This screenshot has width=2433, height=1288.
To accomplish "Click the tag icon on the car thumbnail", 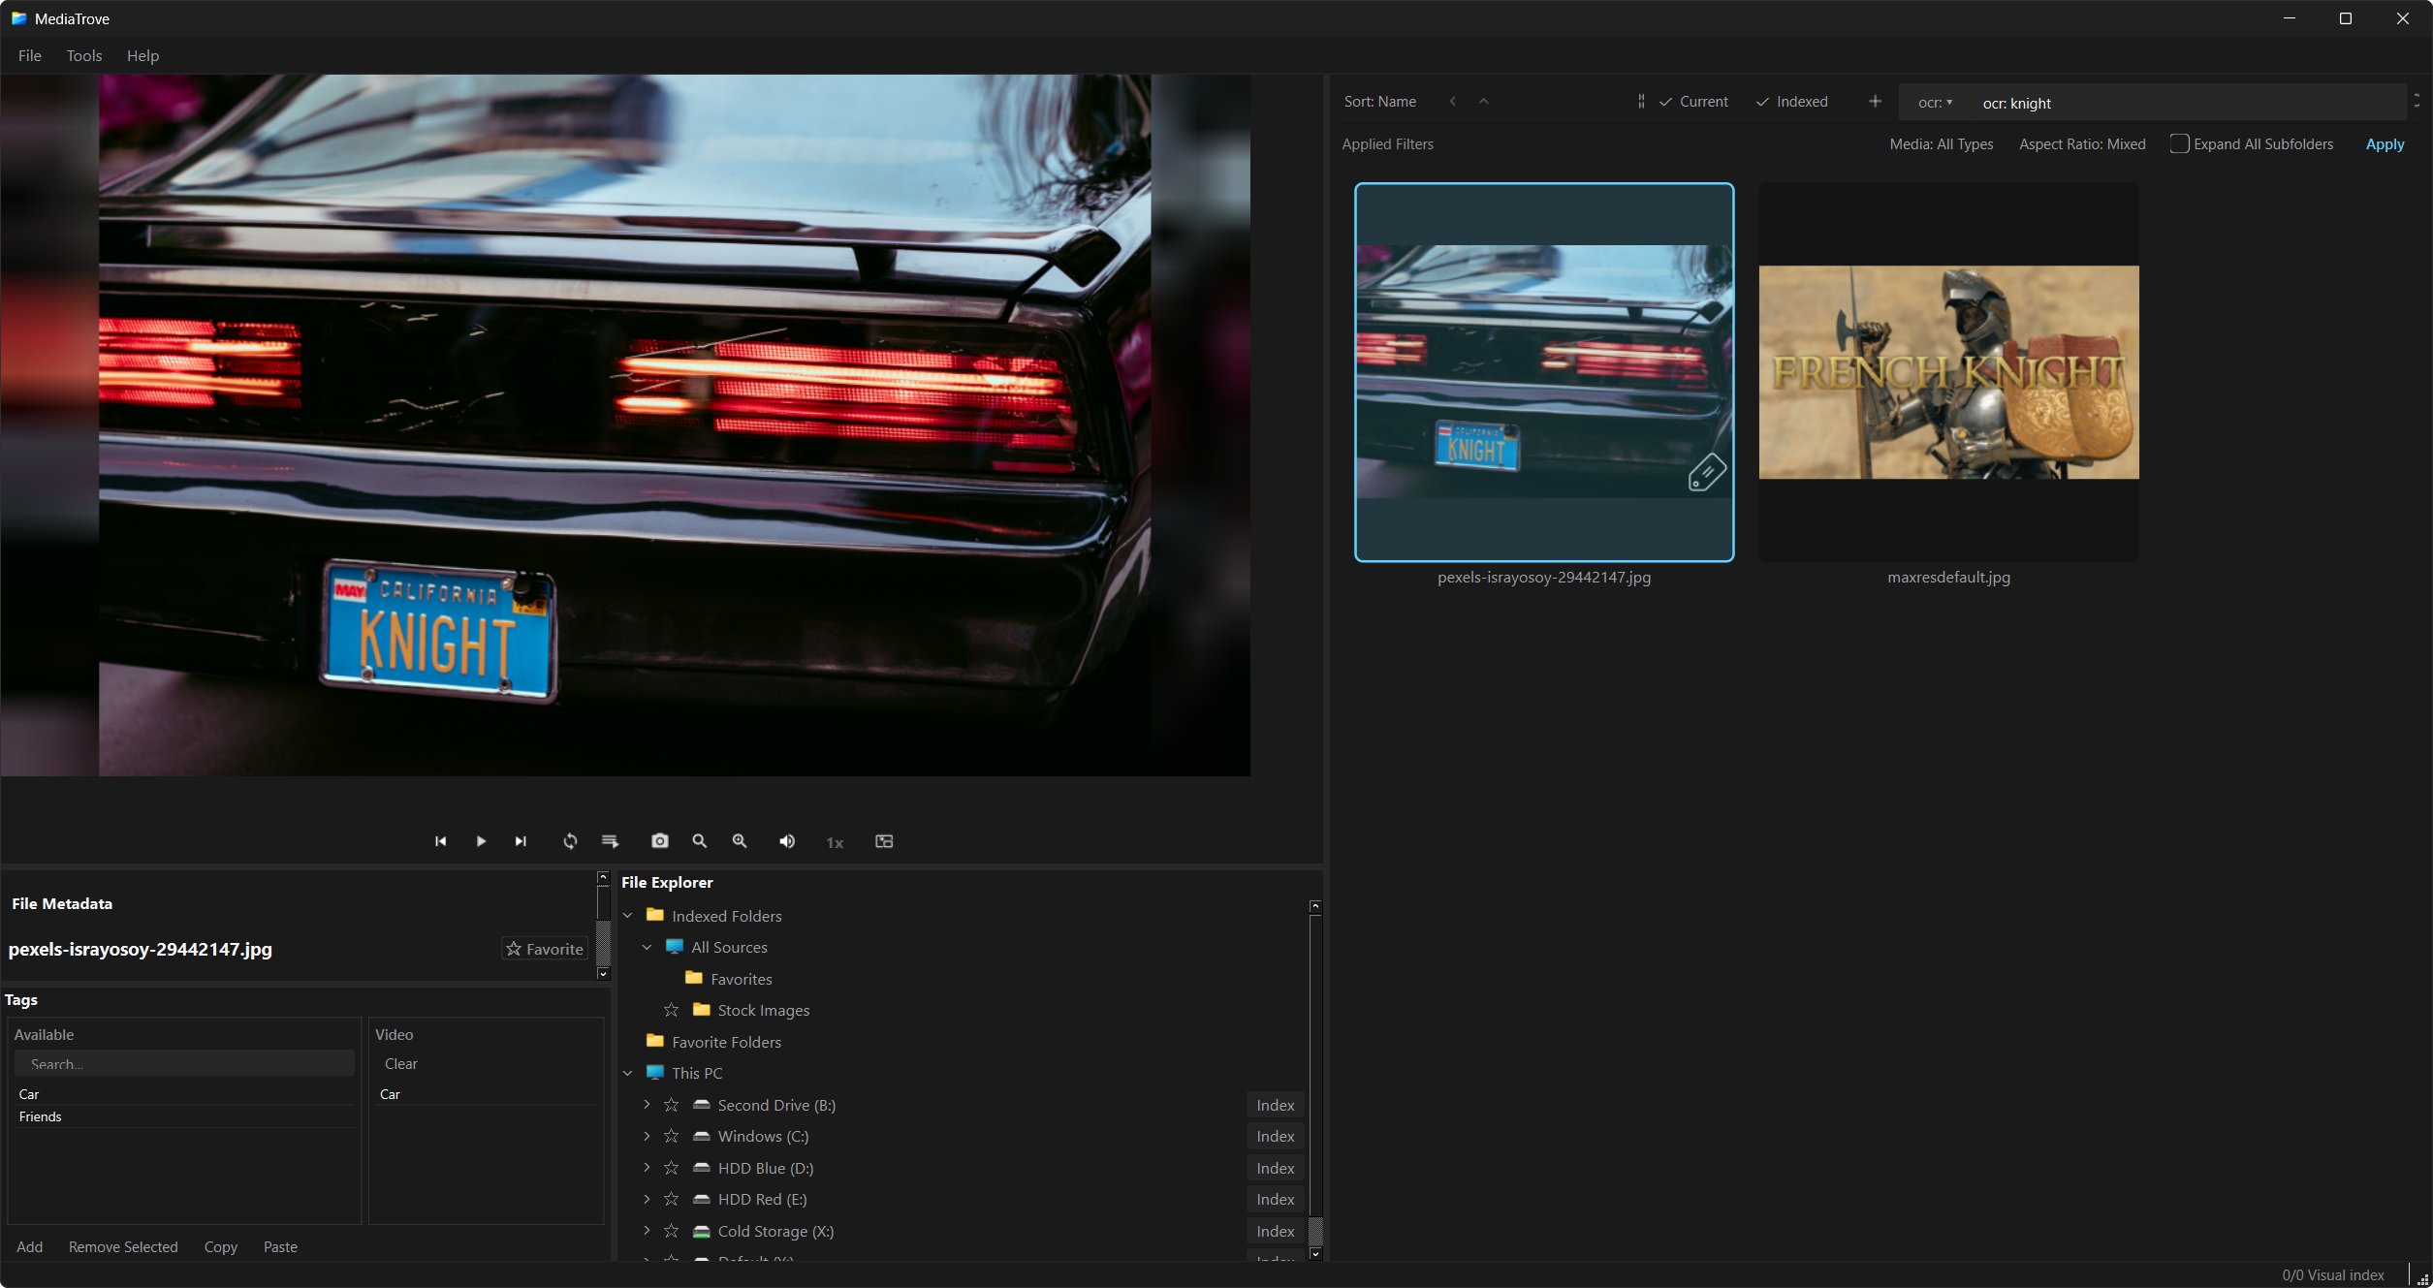I will 1707,472.
